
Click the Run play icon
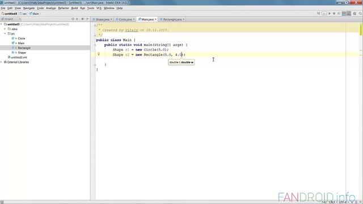[330, 14]
